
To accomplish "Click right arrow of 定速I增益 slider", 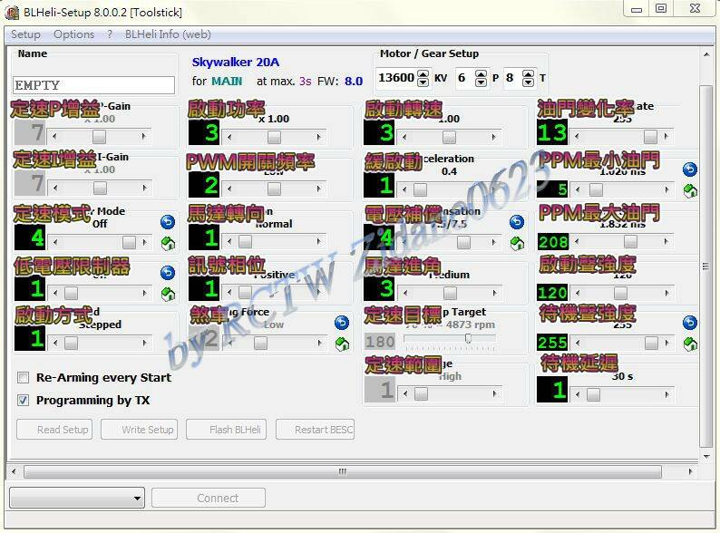I will pyautogui.click(x=144, y=188).
